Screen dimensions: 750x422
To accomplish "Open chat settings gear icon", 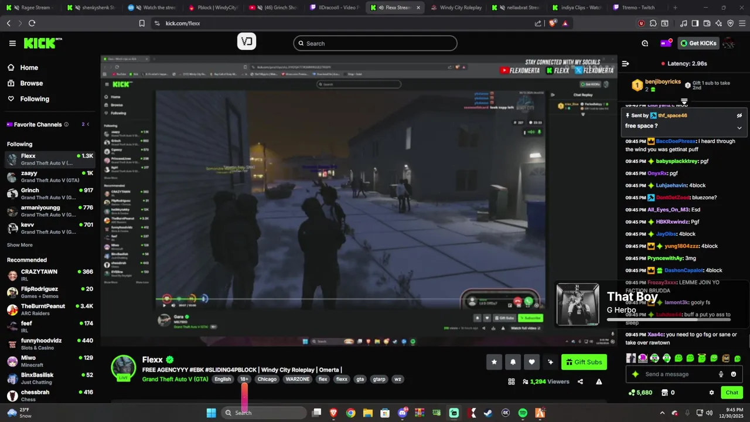I will [x=711, y=393].
